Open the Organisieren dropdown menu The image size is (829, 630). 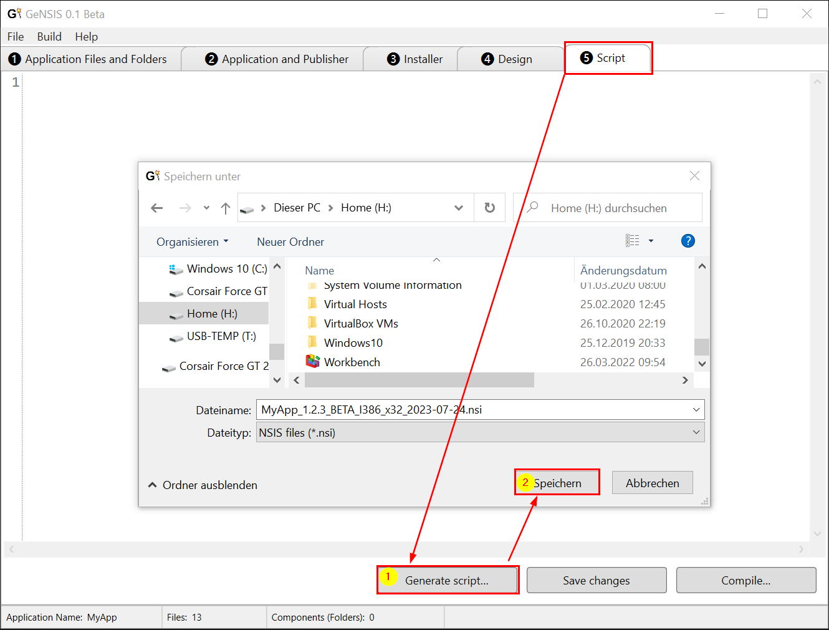(x=193, y=241)
